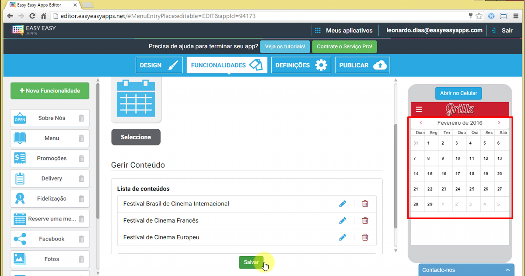Screen dimensions: 525x276
Task: Open the DEFINIÇÕES tab
Action: click(x=301, y=65)
